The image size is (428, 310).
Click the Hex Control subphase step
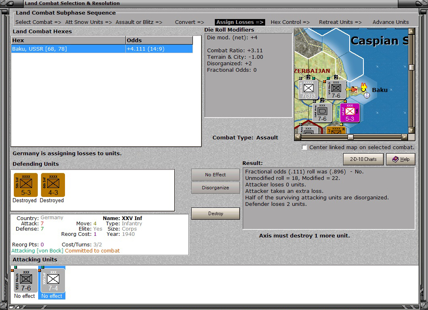click(290, 22)
